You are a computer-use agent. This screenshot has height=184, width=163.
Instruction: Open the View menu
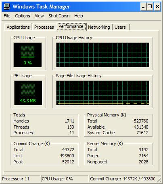pyautogui.click(x=39, y=16)
